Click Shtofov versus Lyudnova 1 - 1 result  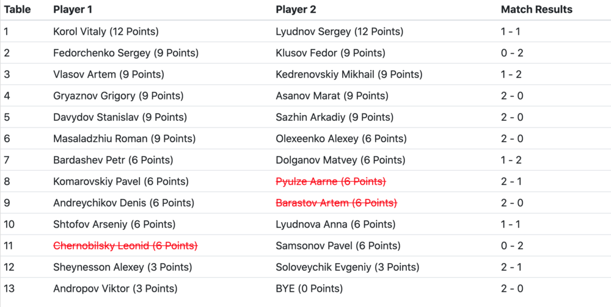(x=510, y=224)
